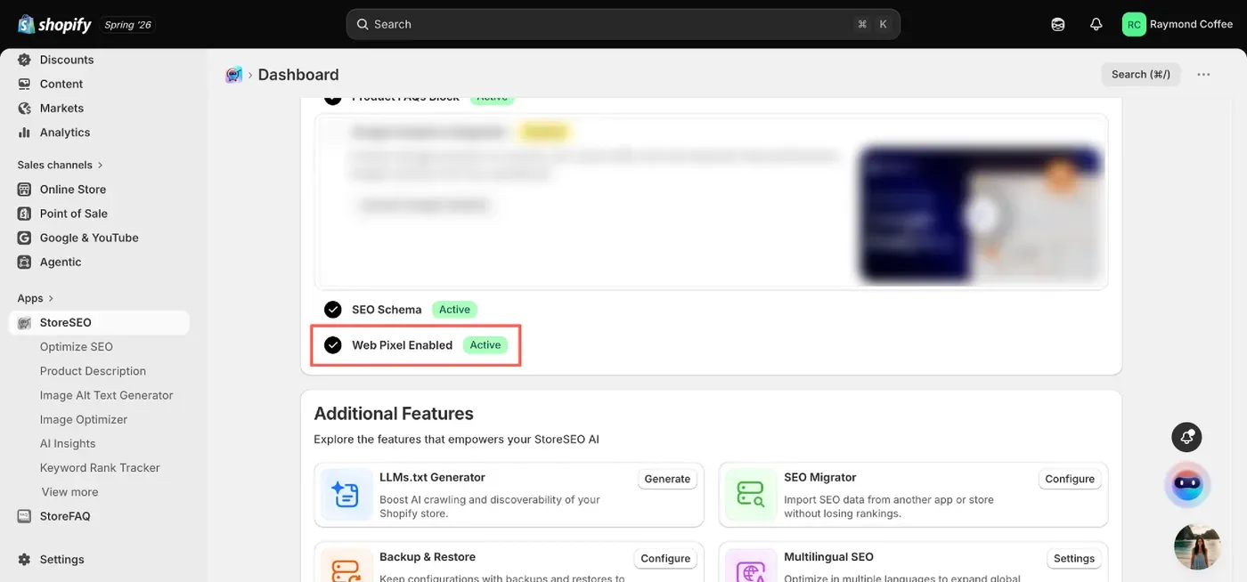Click the StoreFAQ app icon in sidebar
The width and height of the screenshot is (1247, 582).
pos(24,516)
